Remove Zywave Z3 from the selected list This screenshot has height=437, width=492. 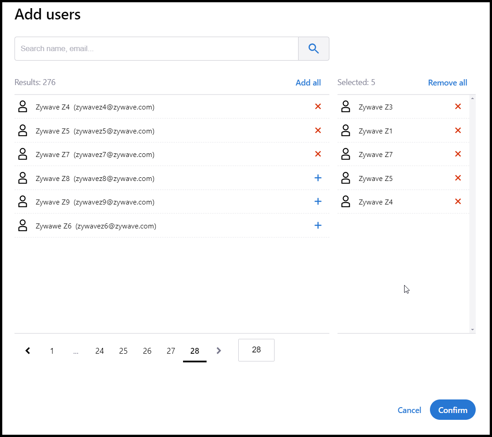pos(458,106)
